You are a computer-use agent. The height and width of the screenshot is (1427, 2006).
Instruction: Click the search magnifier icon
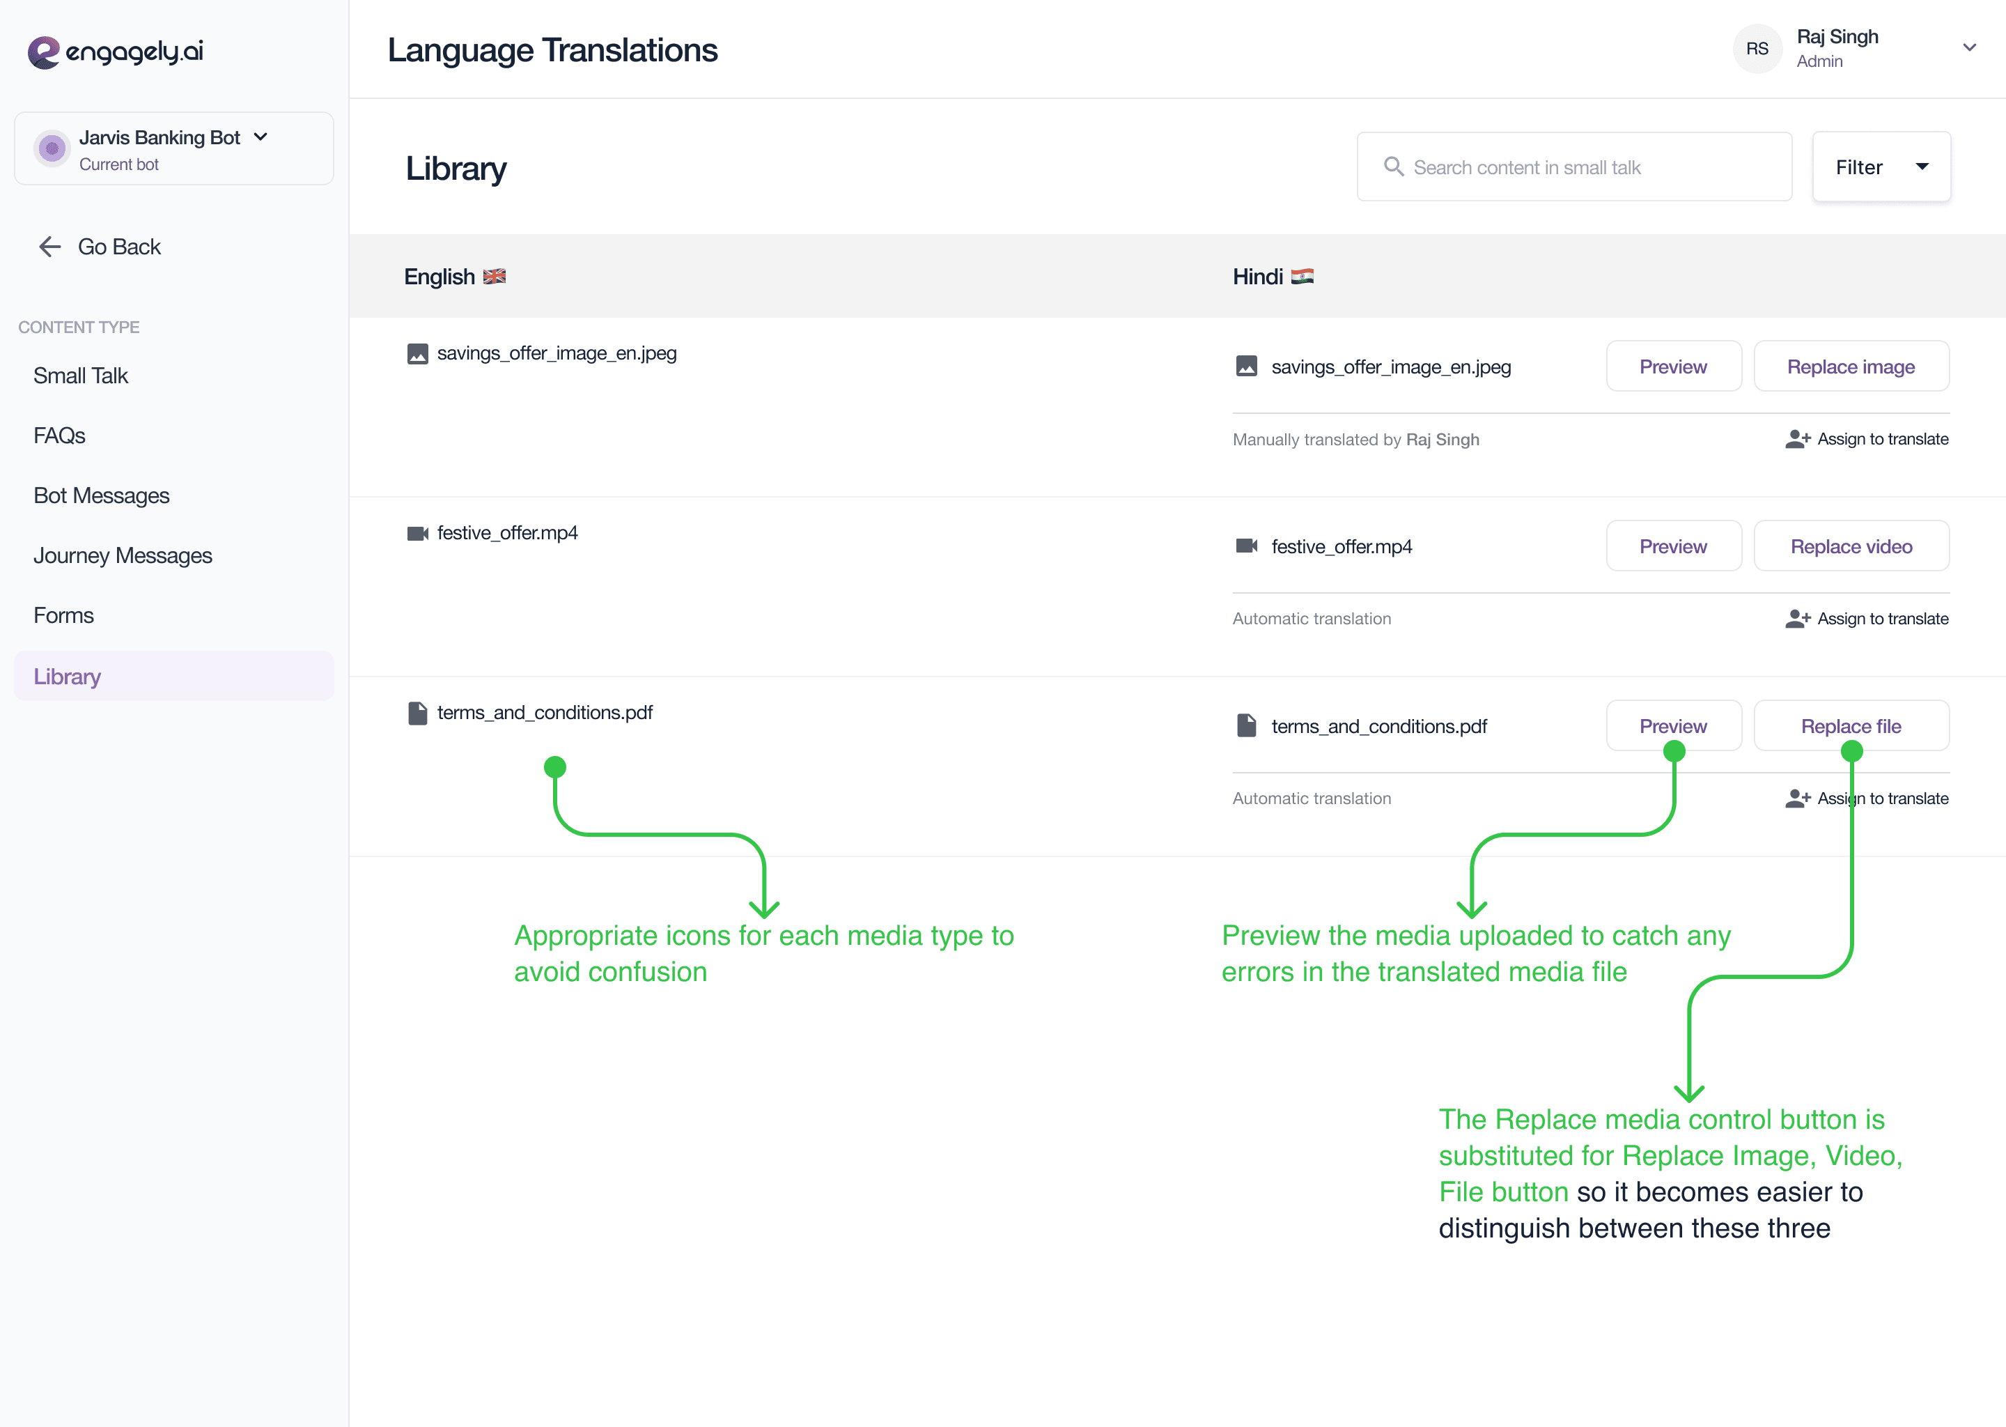click(x=1393, y=167)
